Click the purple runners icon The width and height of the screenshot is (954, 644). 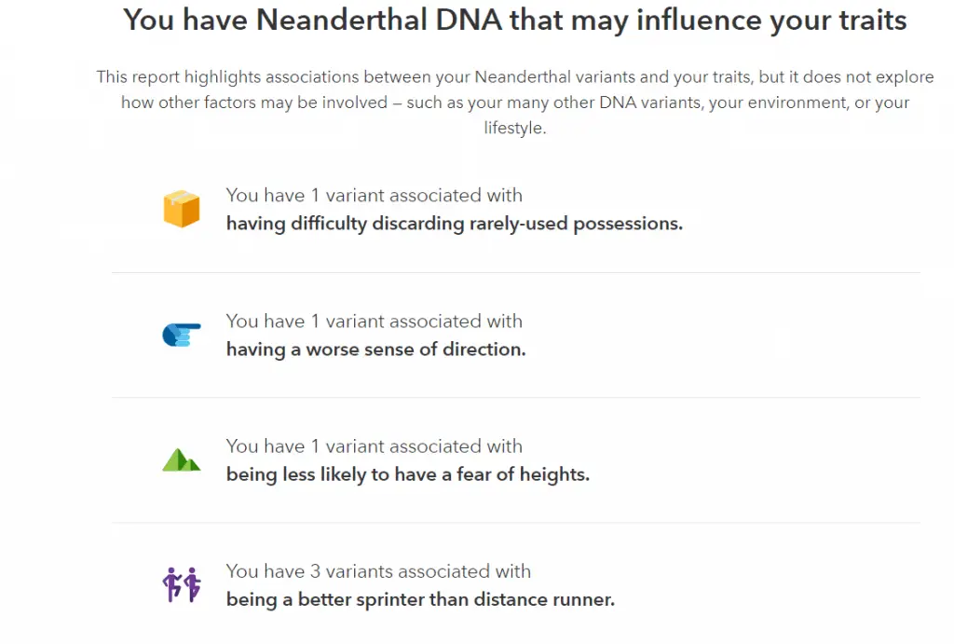click(182, 584)
